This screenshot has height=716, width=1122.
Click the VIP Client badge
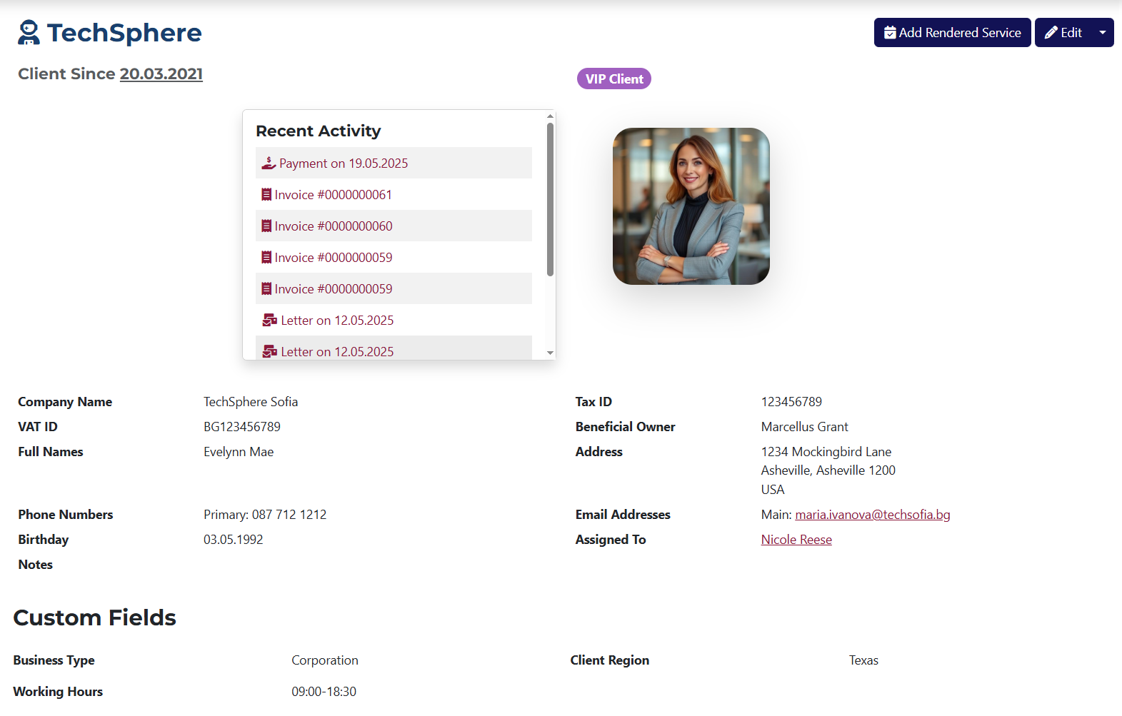click(614, 79)
